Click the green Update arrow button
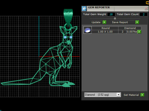 pos(104,22)
